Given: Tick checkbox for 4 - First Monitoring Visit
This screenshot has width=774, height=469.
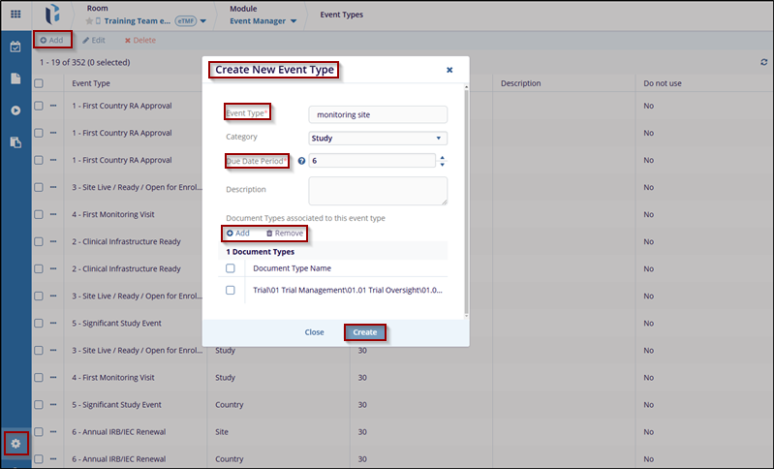Looking at the screenshot, I should pos(39,214).
